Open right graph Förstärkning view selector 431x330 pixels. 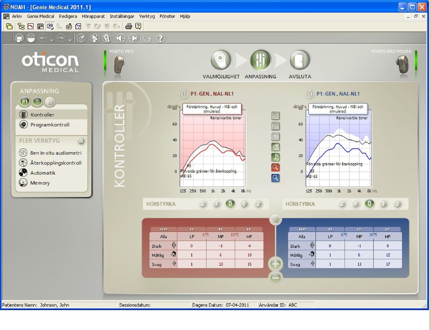[x=338, y=109]
